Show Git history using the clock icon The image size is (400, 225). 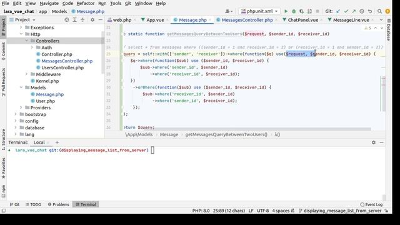(x=362, y=11)
